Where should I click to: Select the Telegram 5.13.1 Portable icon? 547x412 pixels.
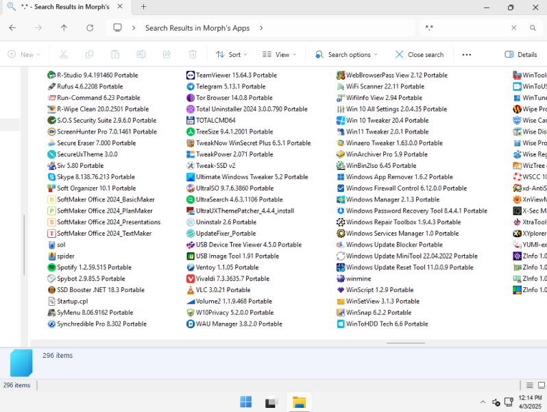191,86
